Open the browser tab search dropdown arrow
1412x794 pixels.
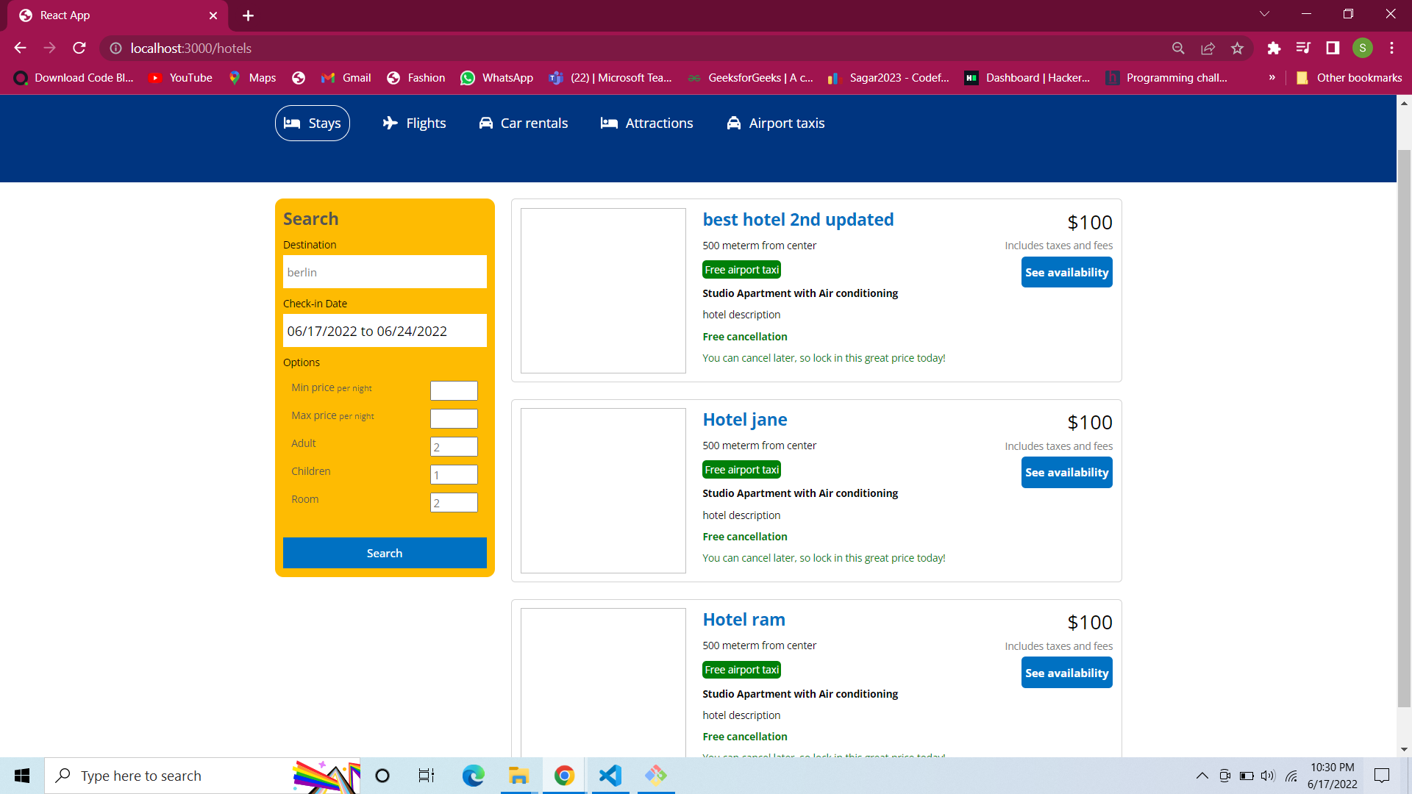(x=1265, y=13)
